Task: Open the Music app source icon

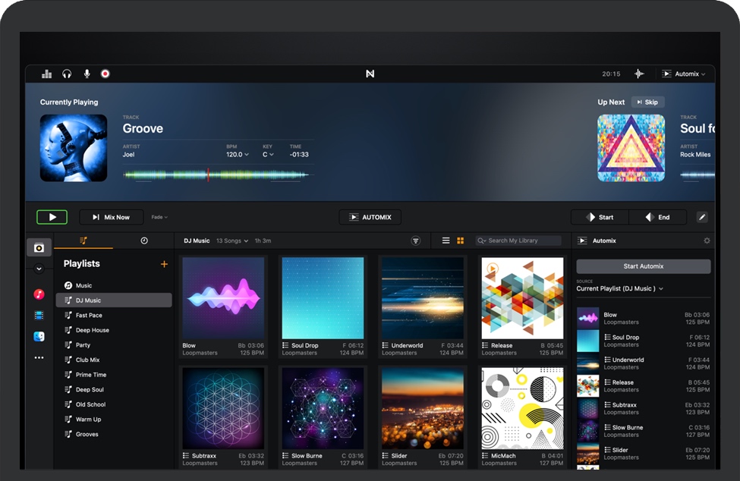Action: (x=39, y=294)
